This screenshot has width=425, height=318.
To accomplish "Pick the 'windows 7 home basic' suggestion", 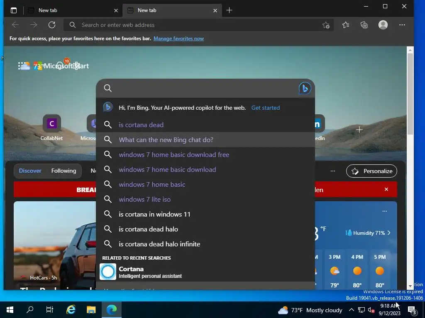I will (205, 184).
